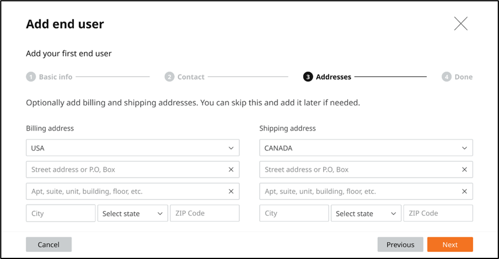
Task: Open the shipping country dropdown showing CANADA
Action: click(366, 148)
